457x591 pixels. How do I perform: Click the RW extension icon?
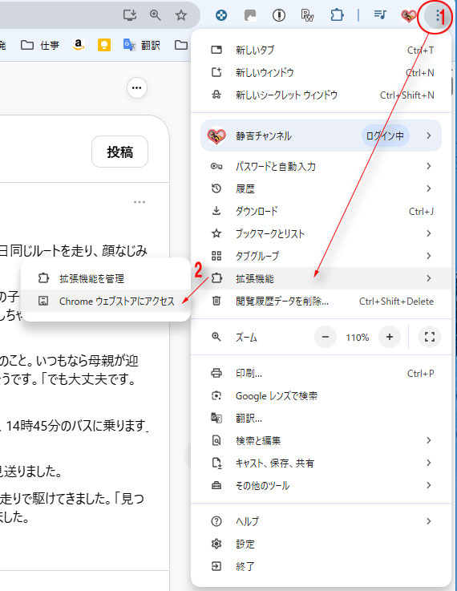tap(307, 15)
